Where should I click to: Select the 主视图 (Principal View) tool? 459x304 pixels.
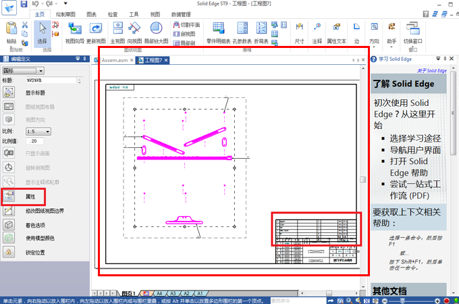(117, 29)
